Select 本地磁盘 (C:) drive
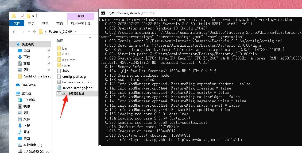Screen dimensions: 302x153 click(33, 145)
